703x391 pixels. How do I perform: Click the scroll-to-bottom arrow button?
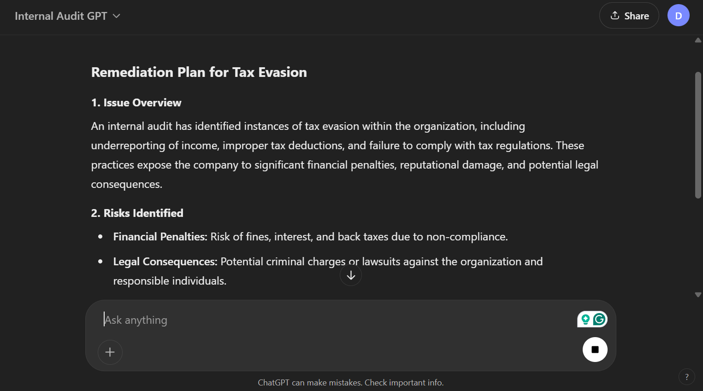click(x=351, y=275)
